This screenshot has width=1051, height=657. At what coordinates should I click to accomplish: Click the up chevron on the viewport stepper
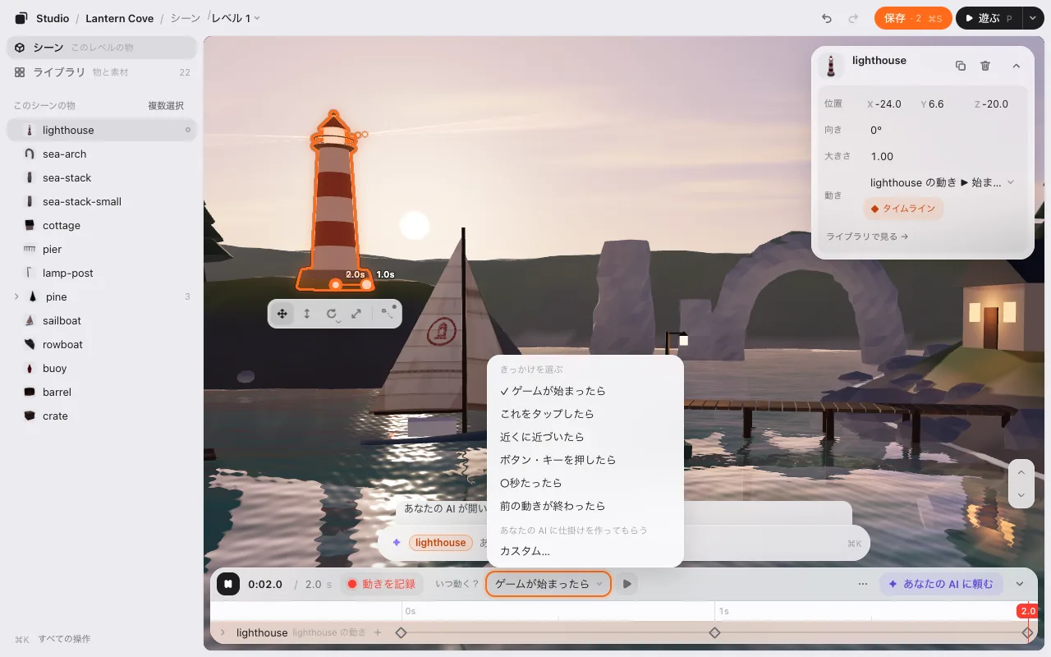point(1021,472)
